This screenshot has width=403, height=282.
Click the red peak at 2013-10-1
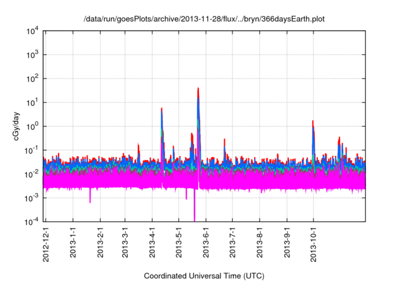click(x=313, y=122)
